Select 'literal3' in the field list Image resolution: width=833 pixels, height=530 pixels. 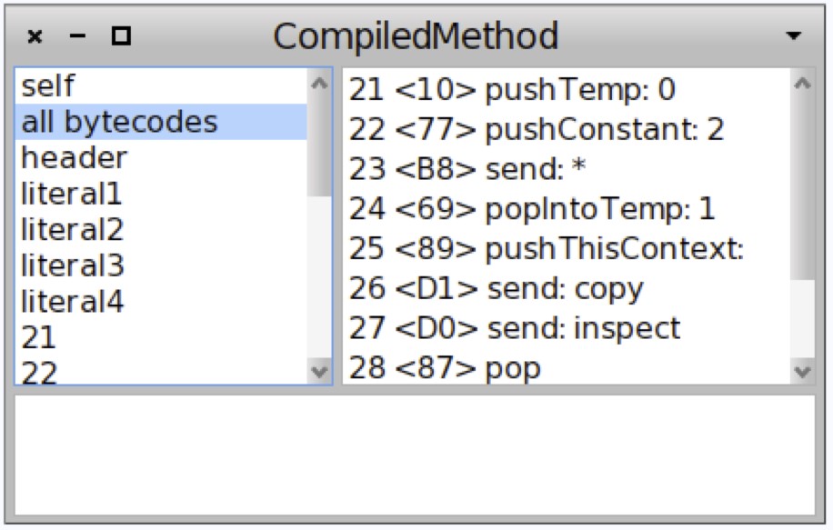(72, 265)
